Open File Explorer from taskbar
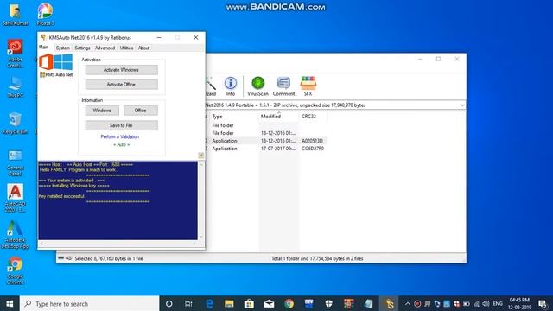The image size is (553, 311). (229, 303)
